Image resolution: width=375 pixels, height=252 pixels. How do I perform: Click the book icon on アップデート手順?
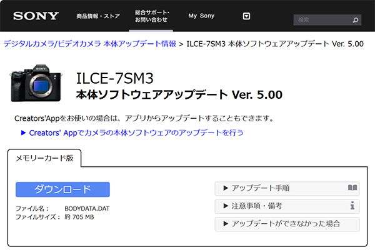[x=352, y=188]
